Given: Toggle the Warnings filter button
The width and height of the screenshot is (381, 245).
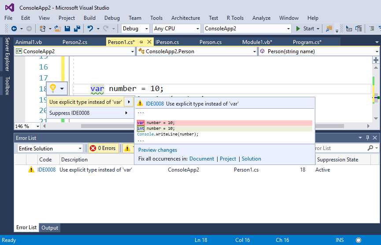Looking at the screenshot, I should [129, 148].
